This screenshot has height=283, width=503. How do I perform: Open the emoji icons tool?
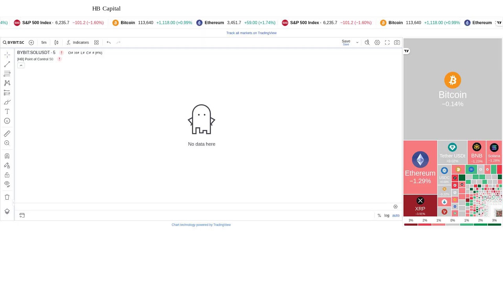7,121
